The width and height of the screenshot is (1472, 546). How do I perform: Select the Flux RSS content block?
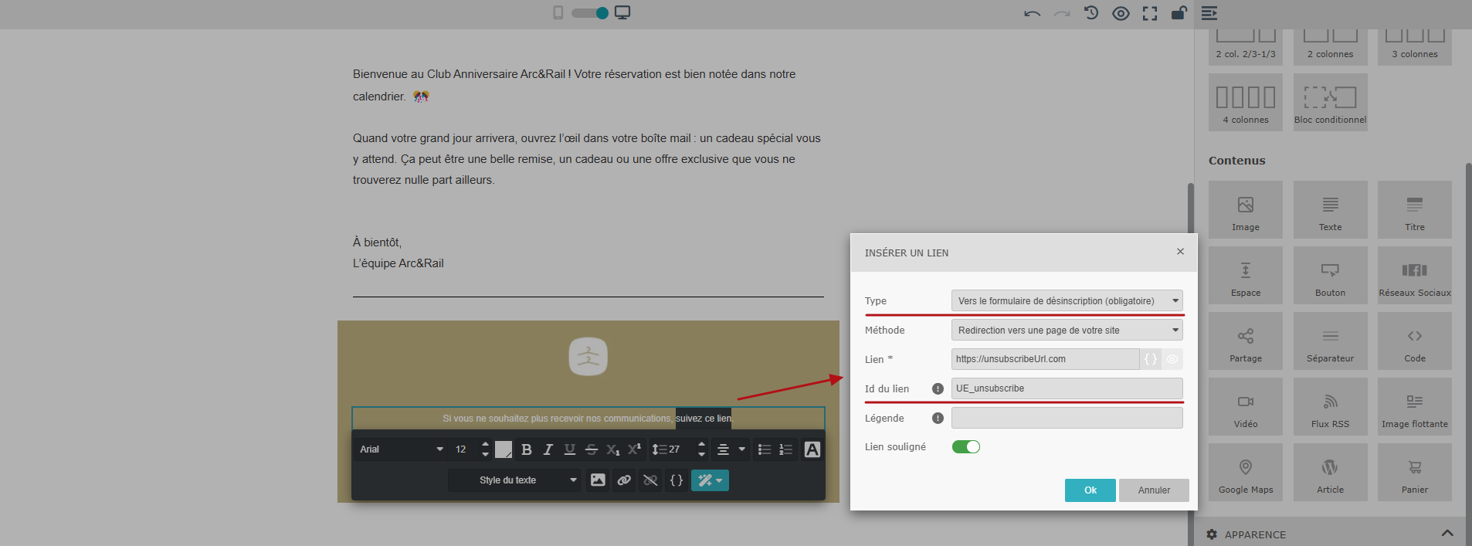pos(1330,407)
